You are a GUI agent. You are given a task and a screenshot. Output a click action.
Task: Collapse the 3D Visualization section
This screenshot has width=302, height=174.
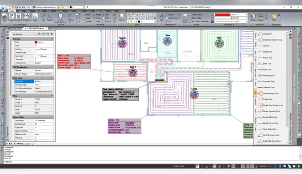(x=52, y=67)
